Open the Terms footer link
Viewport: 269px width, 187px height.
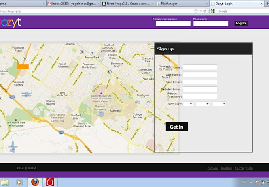pos(239,168)
